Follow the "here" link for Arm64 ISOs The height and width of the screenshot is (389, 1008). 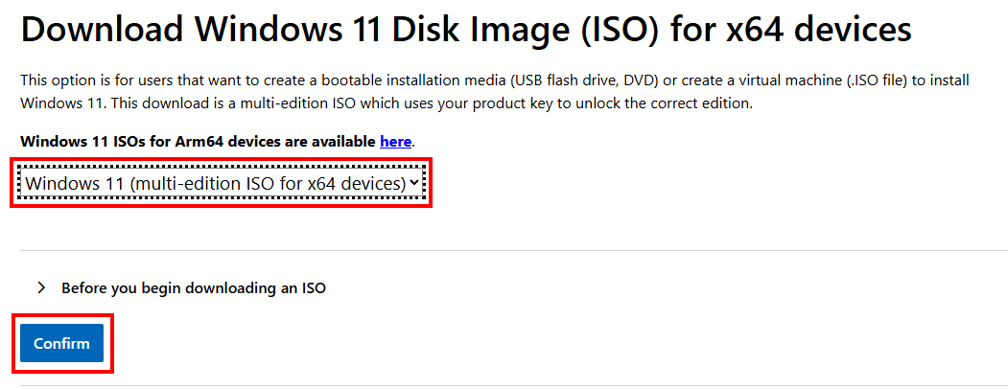[x=395, y=142]
